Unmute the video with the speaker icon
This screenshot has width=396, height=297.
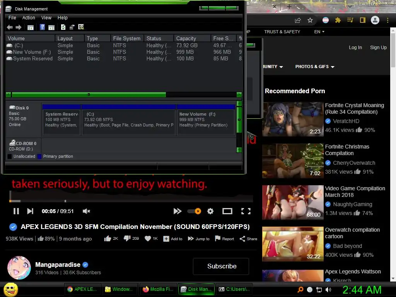pos(86,211)
